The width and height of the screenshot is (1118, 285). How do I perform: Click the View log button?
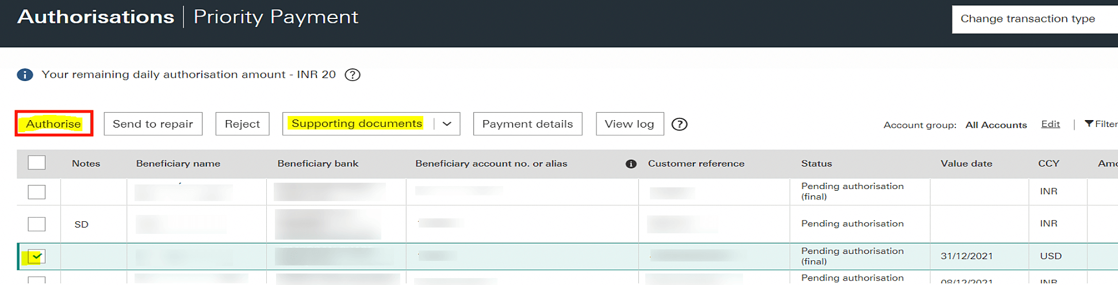coord(629,124)
